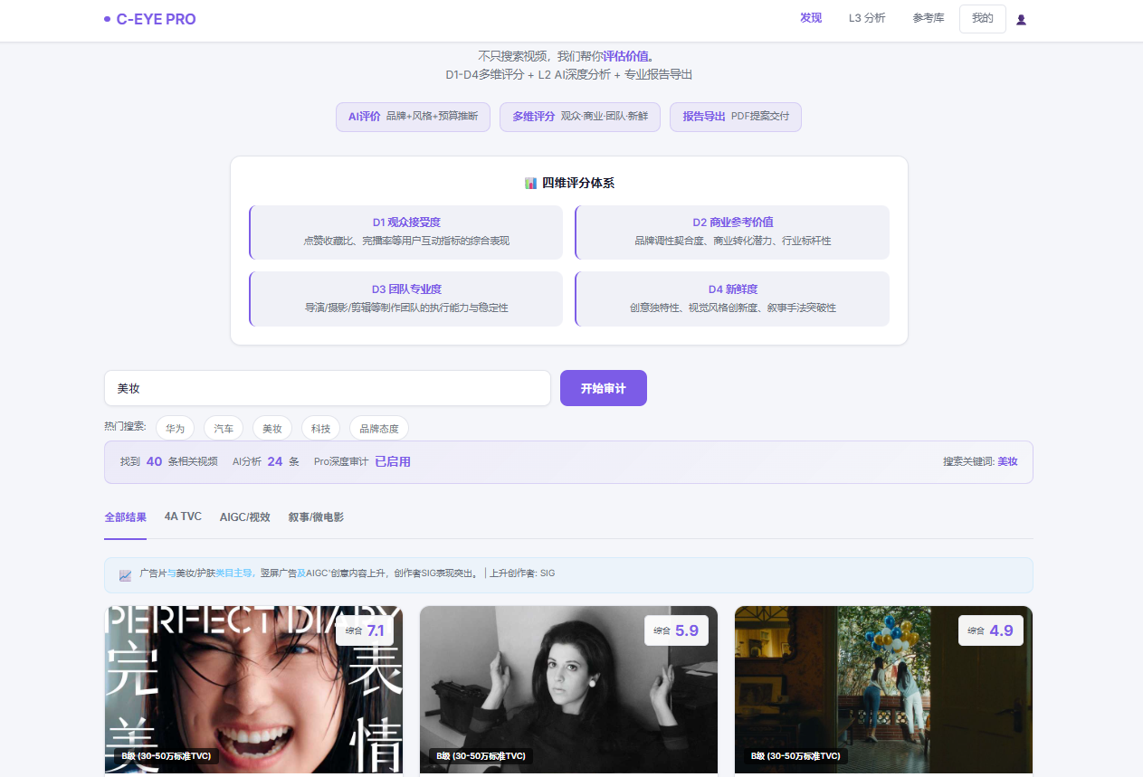
Task: Select the AI评价 feature pill
Action: [x=413, y=117]
